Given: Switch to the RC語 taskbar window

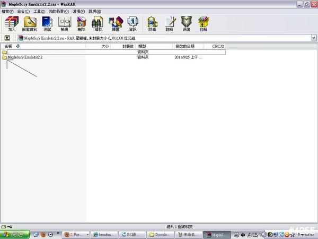Looking at the screenshot, I should [x=132, y=235].
